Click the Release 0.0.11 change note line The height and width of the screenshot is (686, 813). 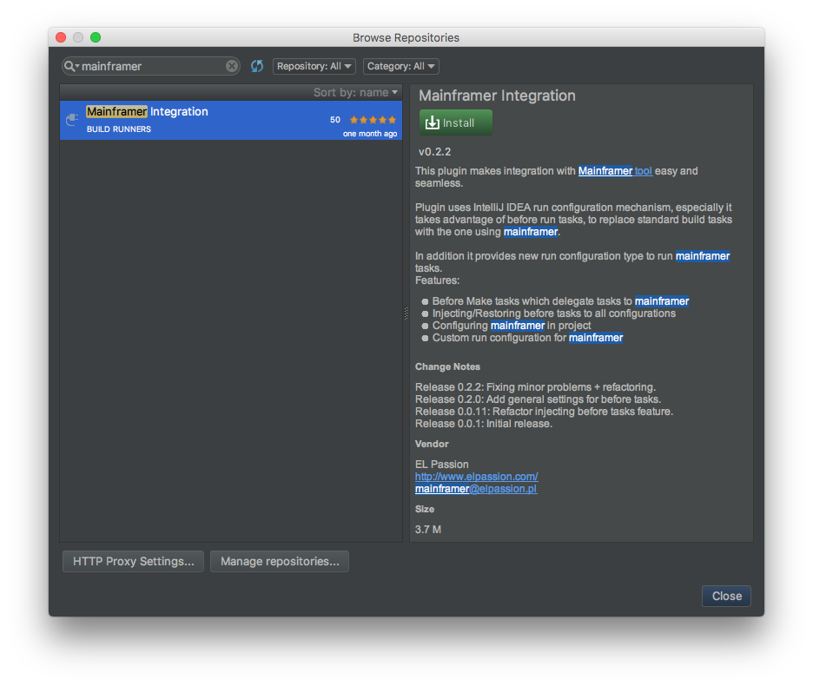pyautogui.click(x=544, y=412)
